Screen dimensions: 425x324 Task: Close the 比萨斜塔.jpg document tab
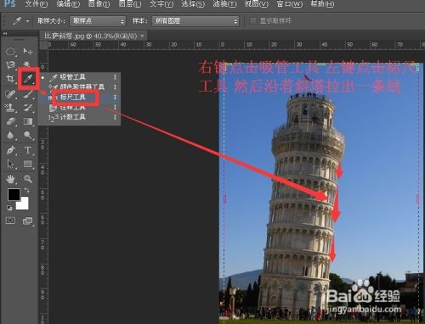pyautogui.click(x=142, y=36)
